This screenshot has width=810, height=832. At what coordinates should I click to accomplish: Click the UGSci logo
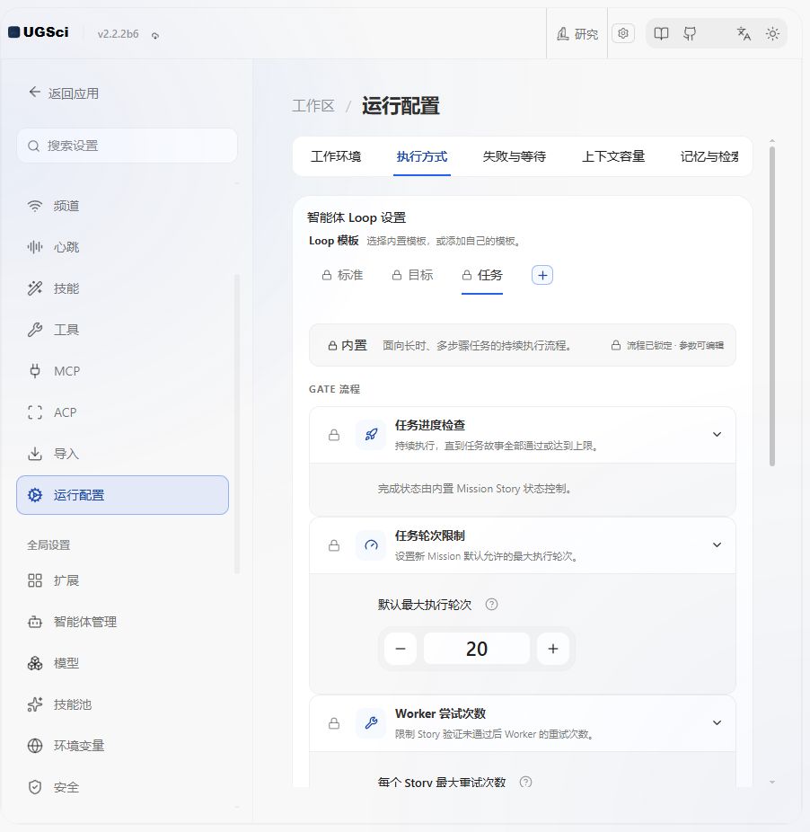click(39, 32)
